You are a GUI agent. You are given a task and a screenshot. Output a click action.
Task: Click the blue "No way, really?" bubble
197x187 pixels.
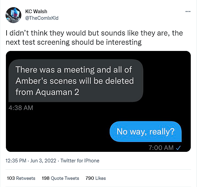tap(145, 131)
